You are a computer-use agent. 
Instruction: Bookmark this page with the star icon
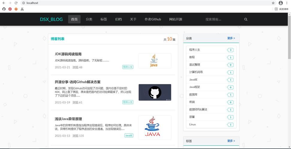point(273,3)
